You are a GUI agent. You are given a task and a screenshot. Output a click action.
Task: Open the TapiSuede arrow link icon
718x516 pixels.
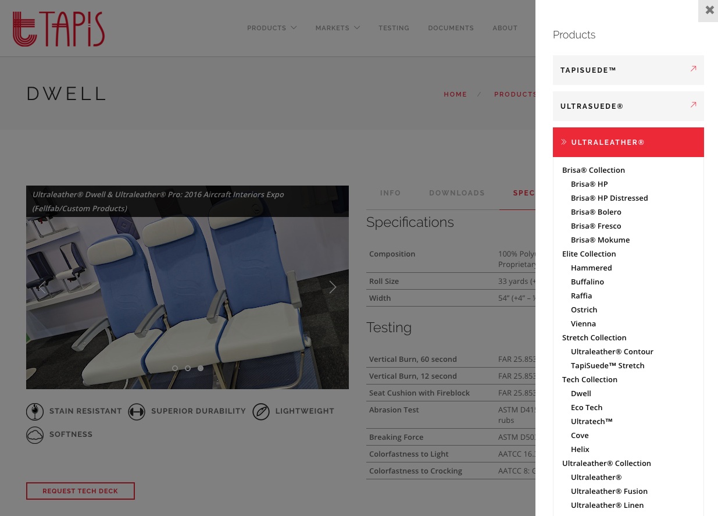click(693, 69)
